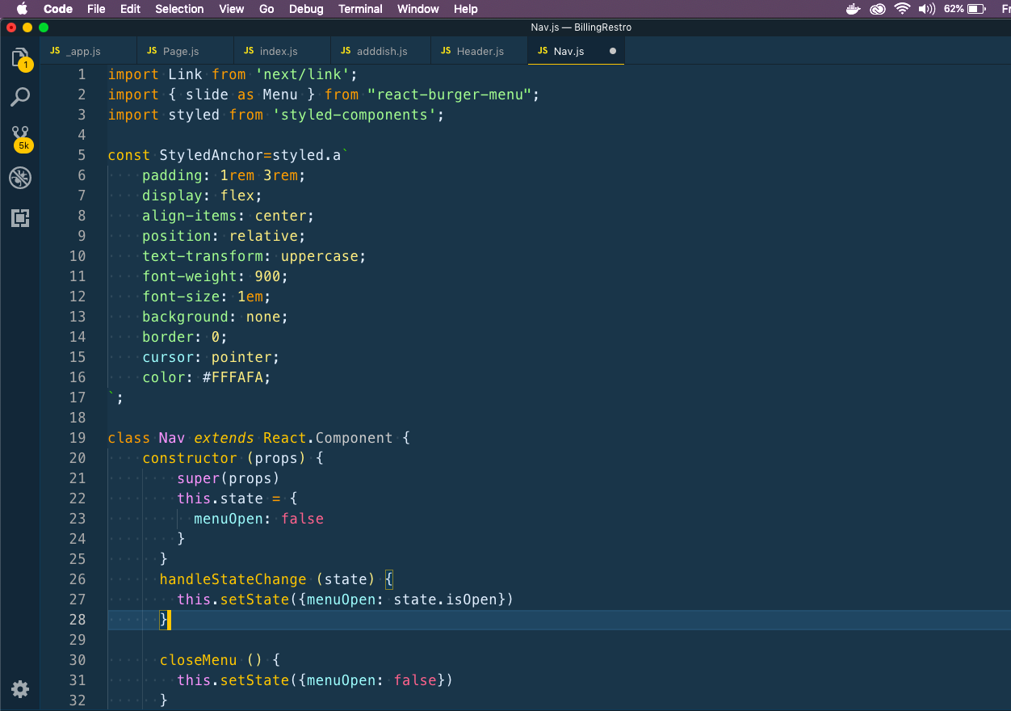This screenshot has height=711, width=1011.
Task: Open the Explorer view in activity bar
Action: pos(20,58)
